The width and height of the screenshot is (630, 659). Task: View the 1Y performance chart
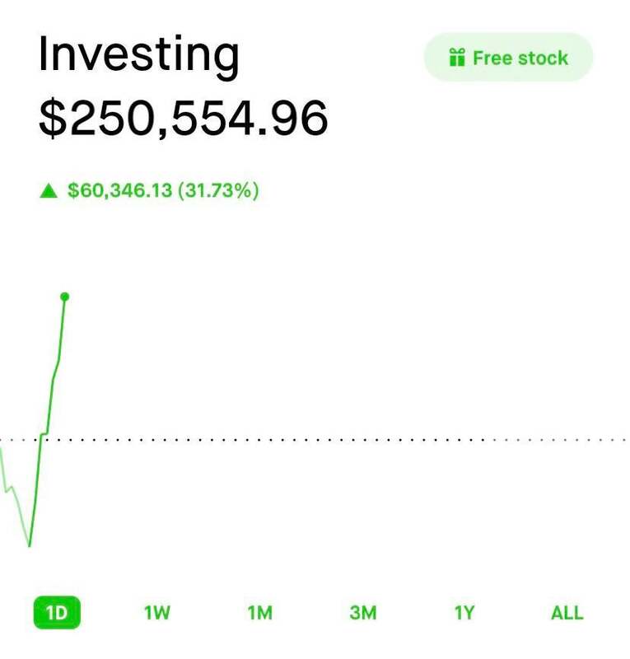pos(464,613)
